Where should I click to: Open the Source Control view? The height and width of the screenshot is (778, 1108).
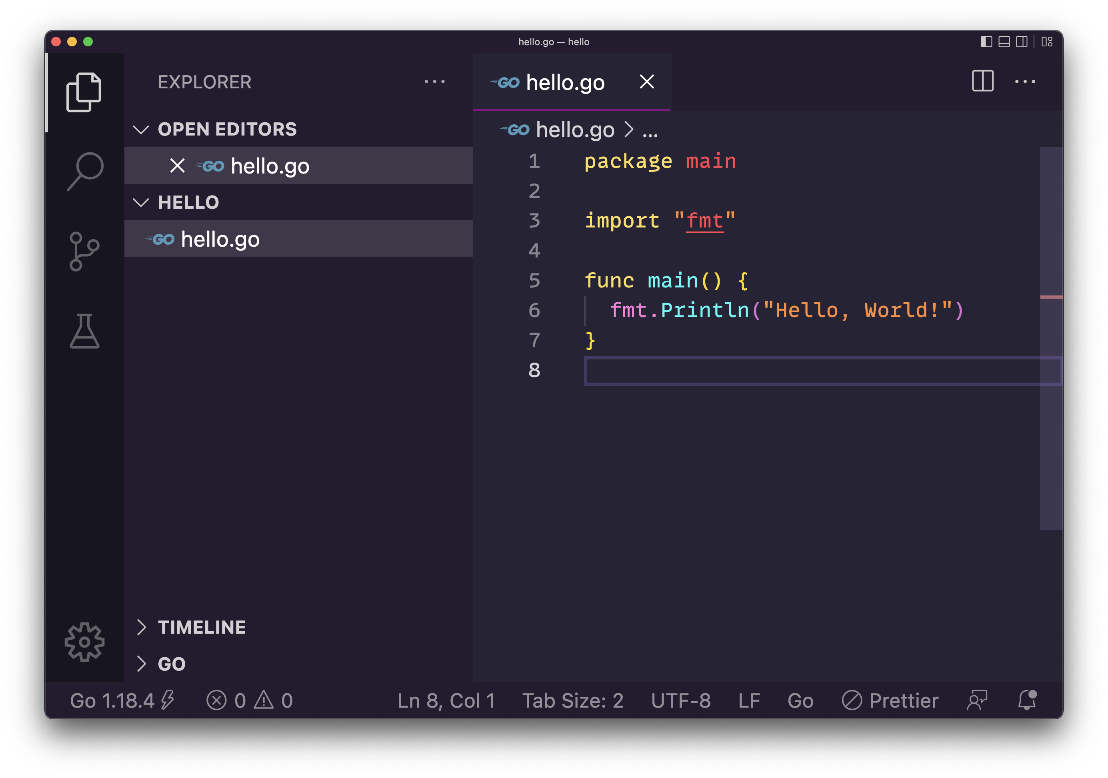[x=84, y=251]
